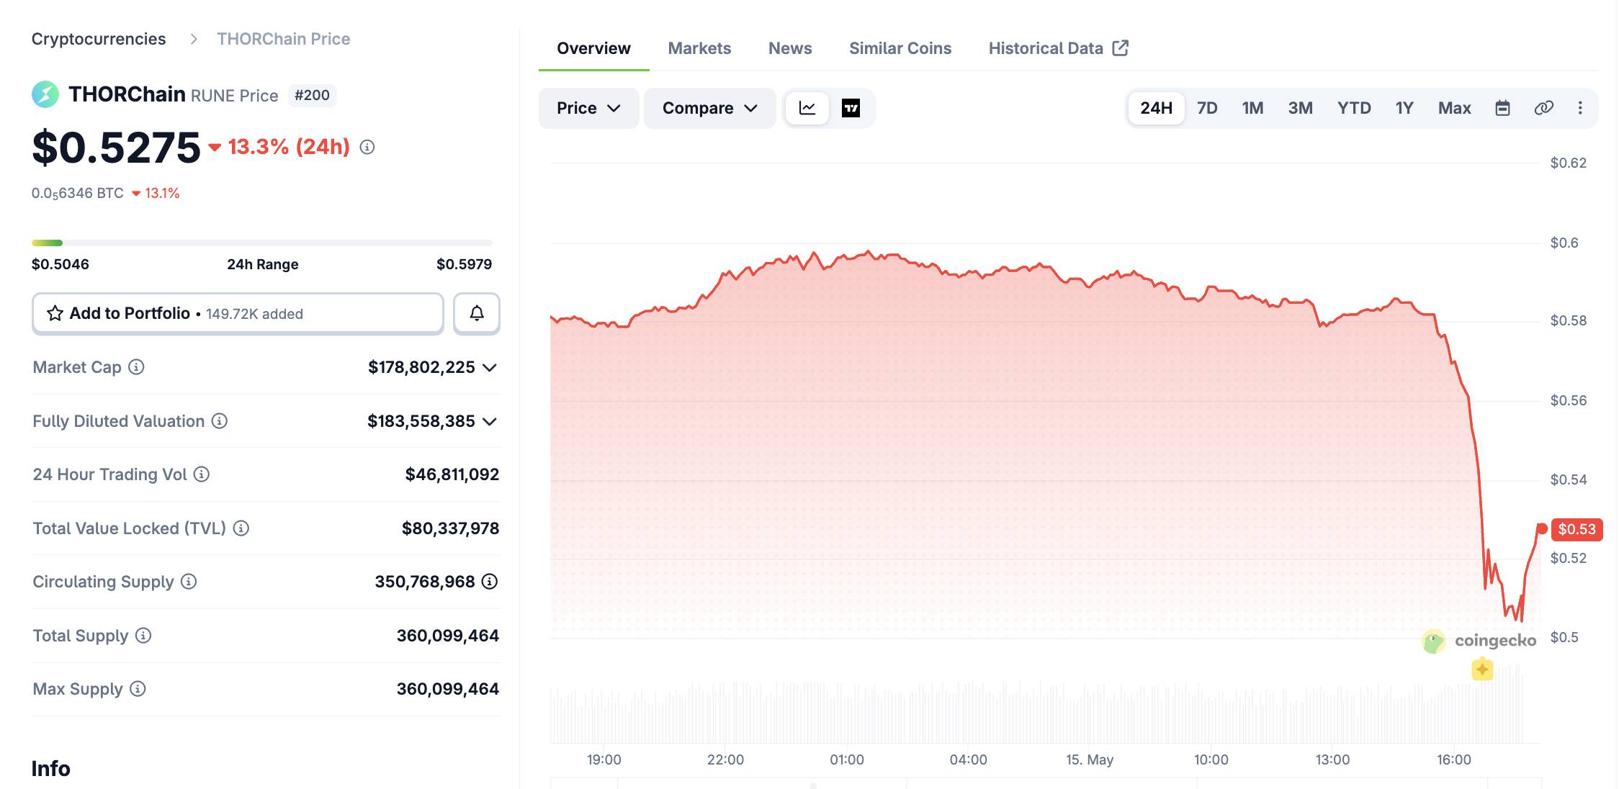The height and width of the screenshot is (789, 1619).
Task: Click the 149.72K added text
Action: pyautogui.click(x=254, y=314)
